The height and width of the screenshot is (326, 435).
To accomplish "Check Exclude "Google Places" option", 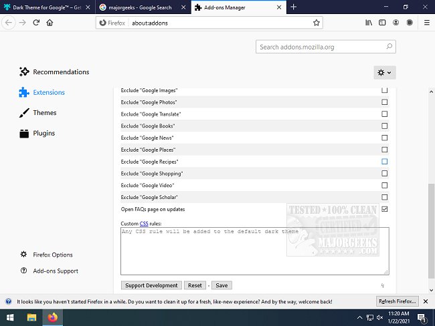I will tap(385, 150).
